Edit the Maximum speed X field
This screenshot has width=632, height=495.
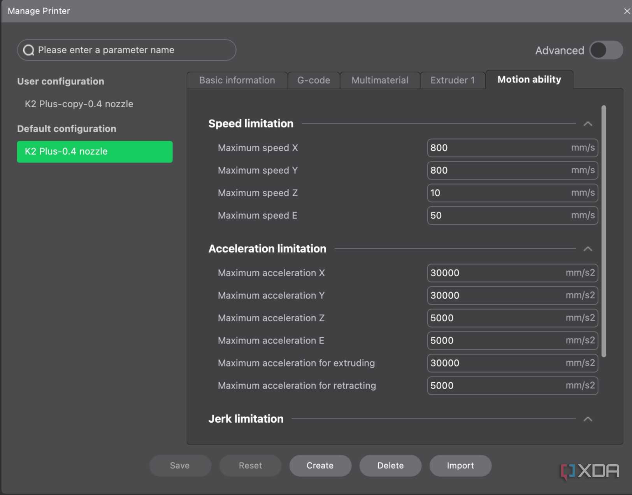pos(513,148)
